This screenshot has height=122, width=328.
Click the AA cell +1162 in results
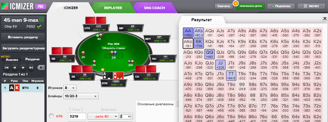[x=188, y=33]
